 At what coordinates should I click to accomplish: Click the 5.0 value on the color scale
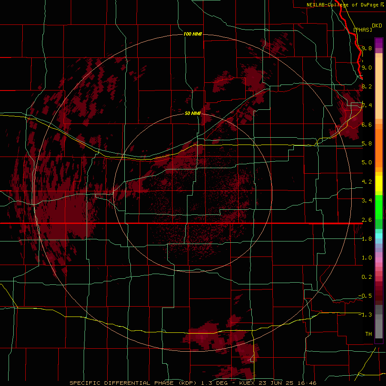click(367, 163)
